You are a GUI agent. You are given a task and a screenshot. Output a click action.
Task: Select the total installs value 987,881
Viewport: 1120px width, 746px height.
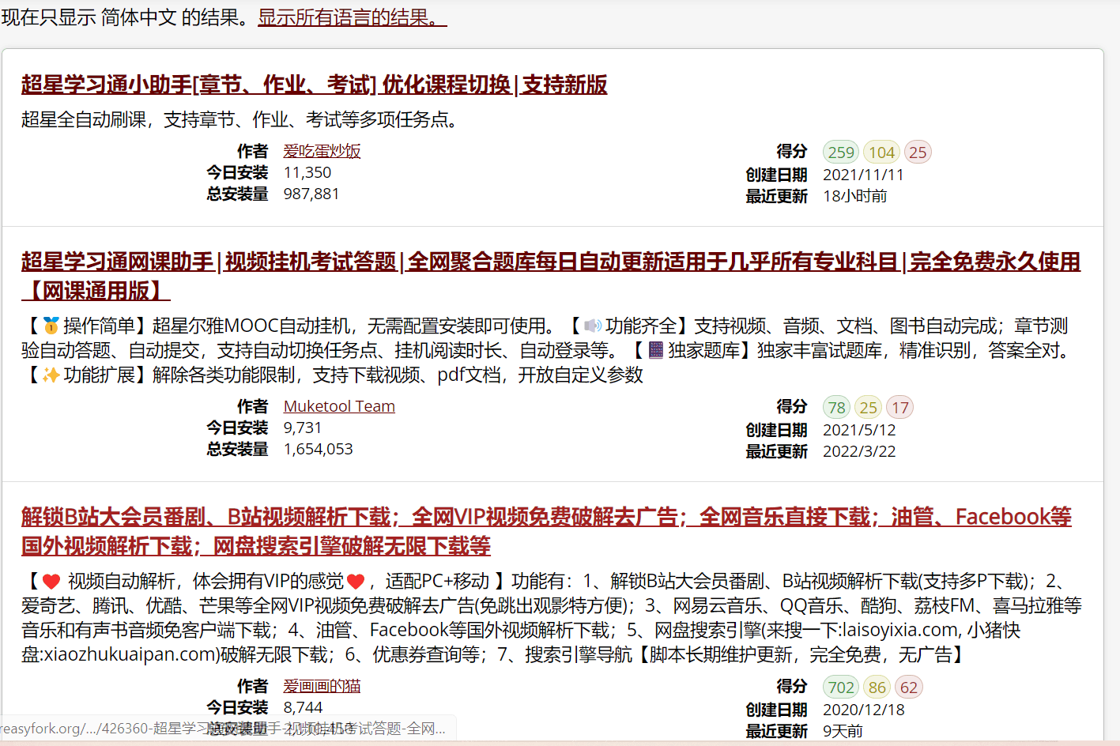(311, 194)
